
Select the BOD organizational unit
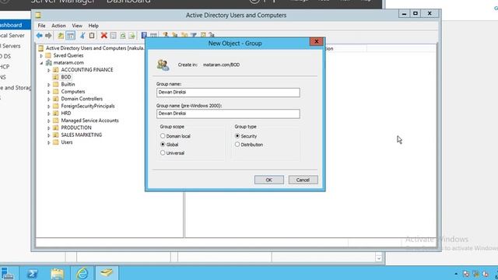pyautogui.click(x=65, y=77)
